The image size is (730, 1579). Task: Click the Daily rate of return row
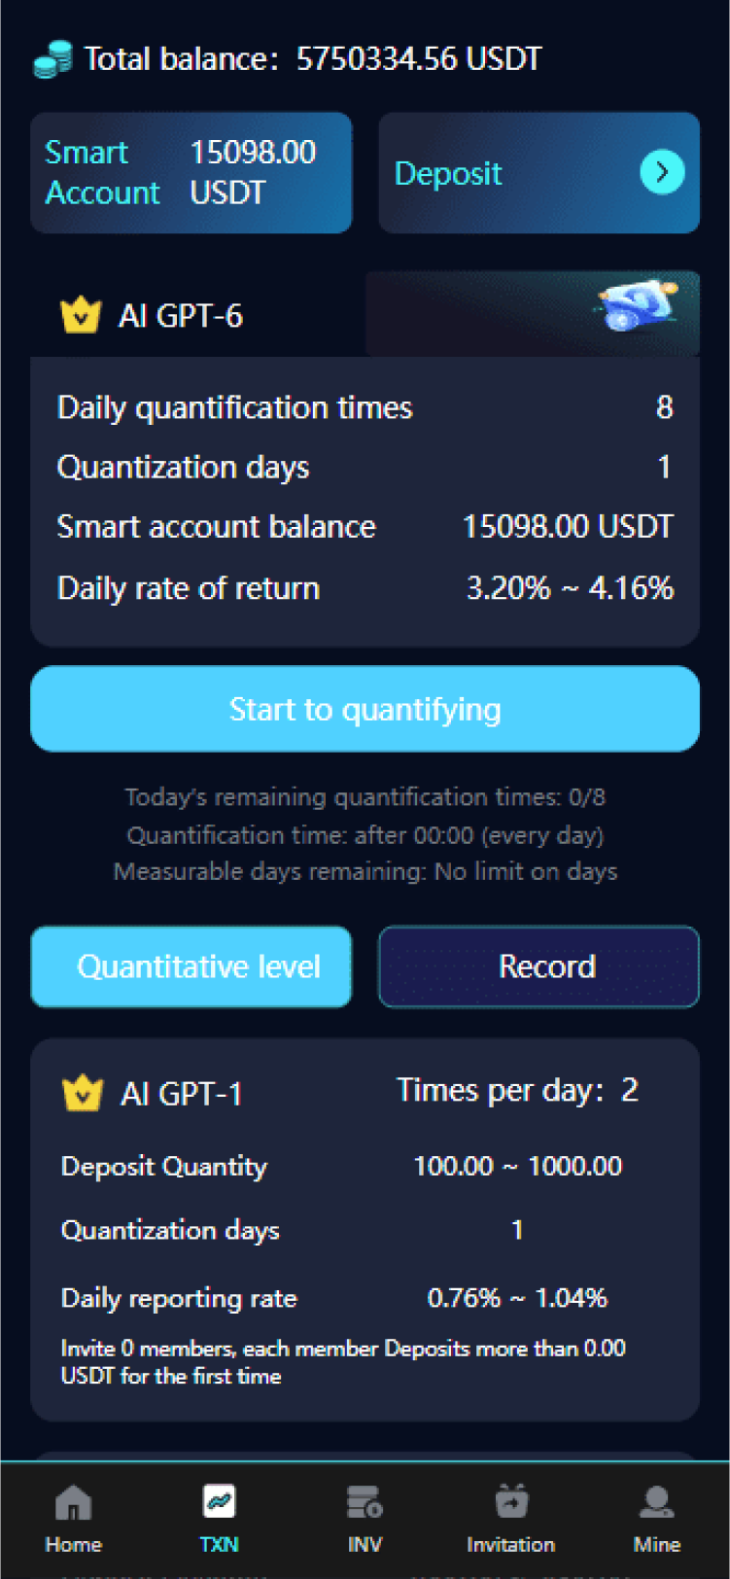(365, 588)
